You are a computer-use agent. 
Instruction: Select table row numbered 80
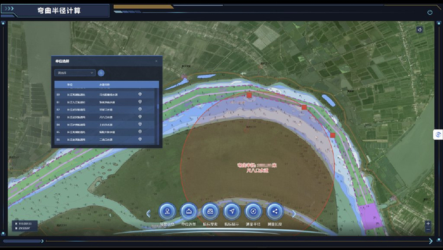click(105, 95)
